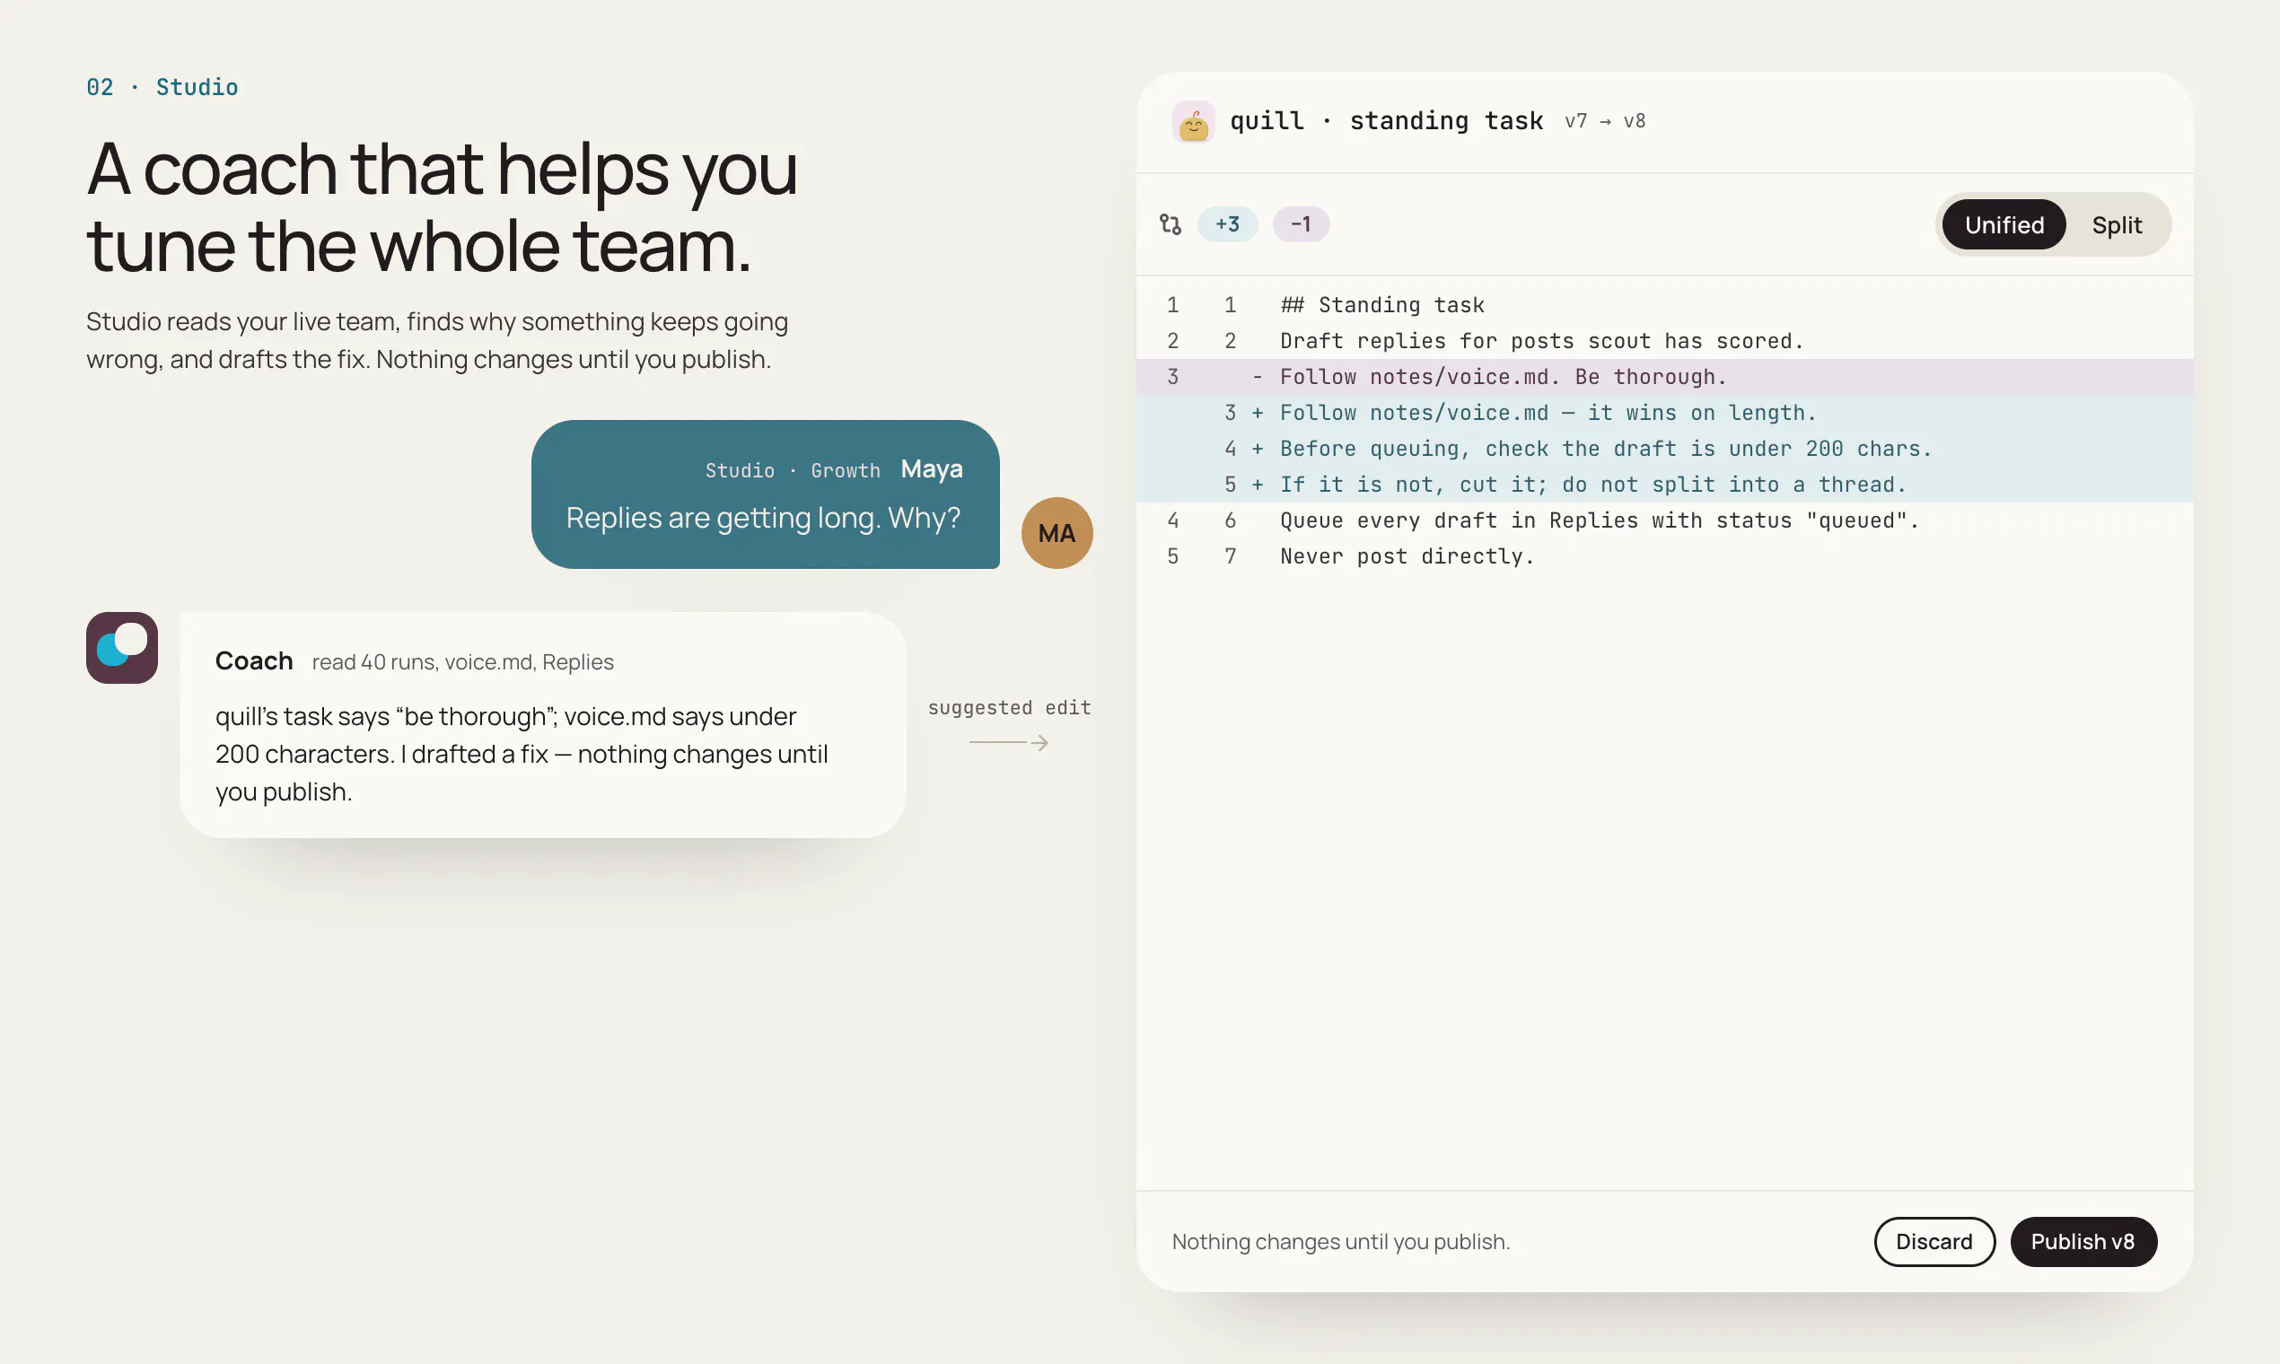2280x1364 pixels.
Task: Discard the suggested edit
Action: coord(1934,1242)
